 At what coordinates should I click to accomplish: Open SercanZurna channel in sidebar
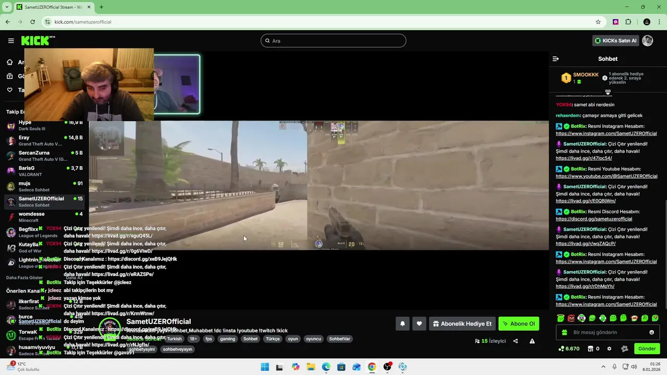(x=44, y=156)
